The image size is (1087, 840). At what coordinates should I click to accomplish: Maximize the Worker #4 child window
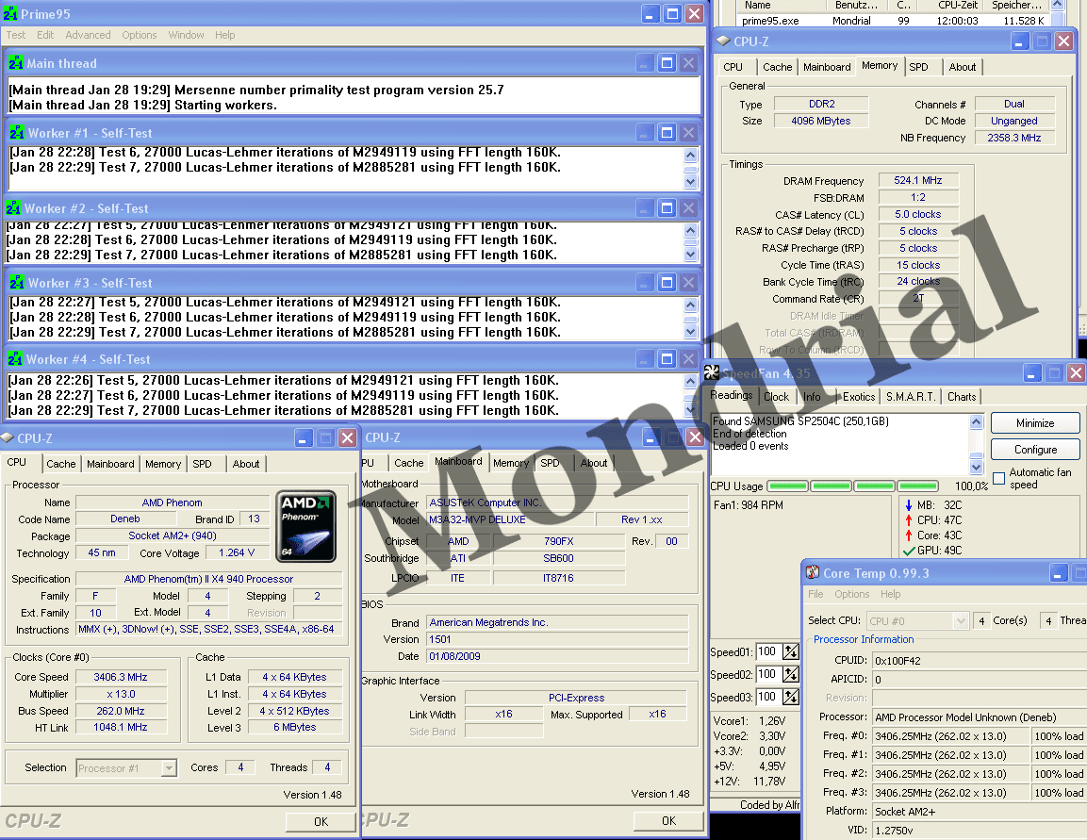click(x=667, y=358)
